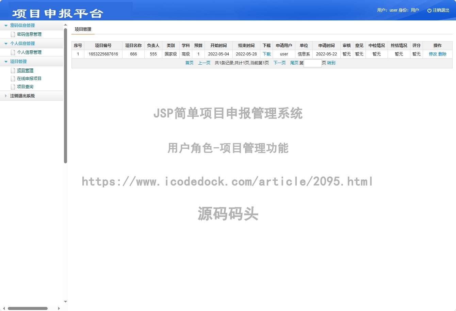The height and width of the screenshot is (311, 456).
Task: Click the 项目申报平台 logo title
Action: pos(58,13)
